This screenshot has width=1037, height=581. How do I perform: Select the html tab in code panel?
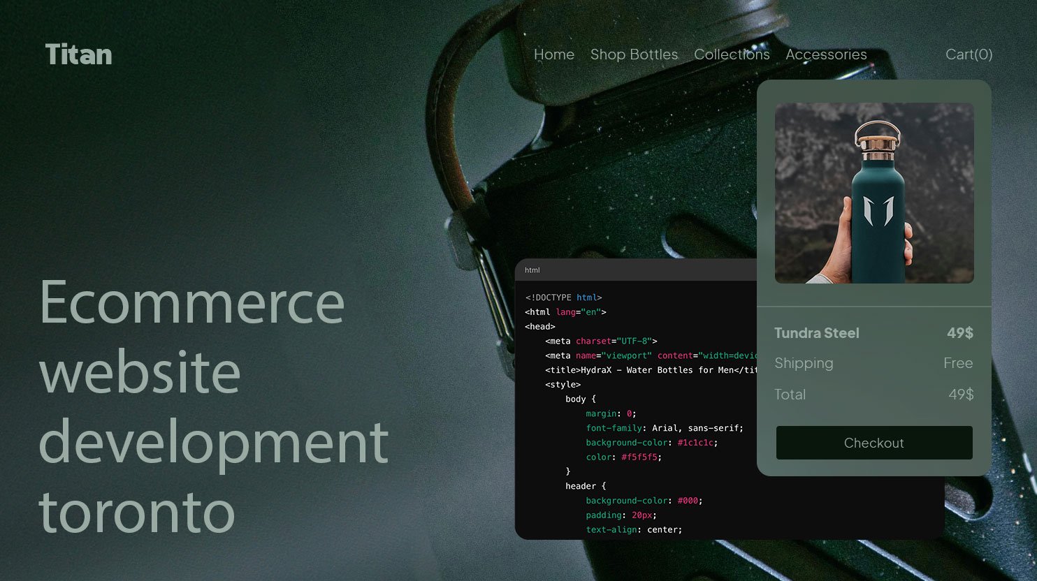click(x=532, y=270)
